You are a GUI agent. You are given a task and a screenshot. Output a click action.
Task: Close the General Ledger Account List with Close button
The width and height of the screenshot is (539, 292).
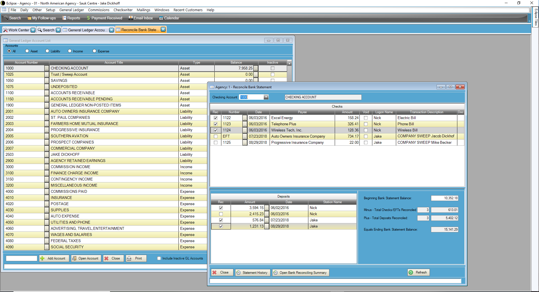click(x=113, y=258)
